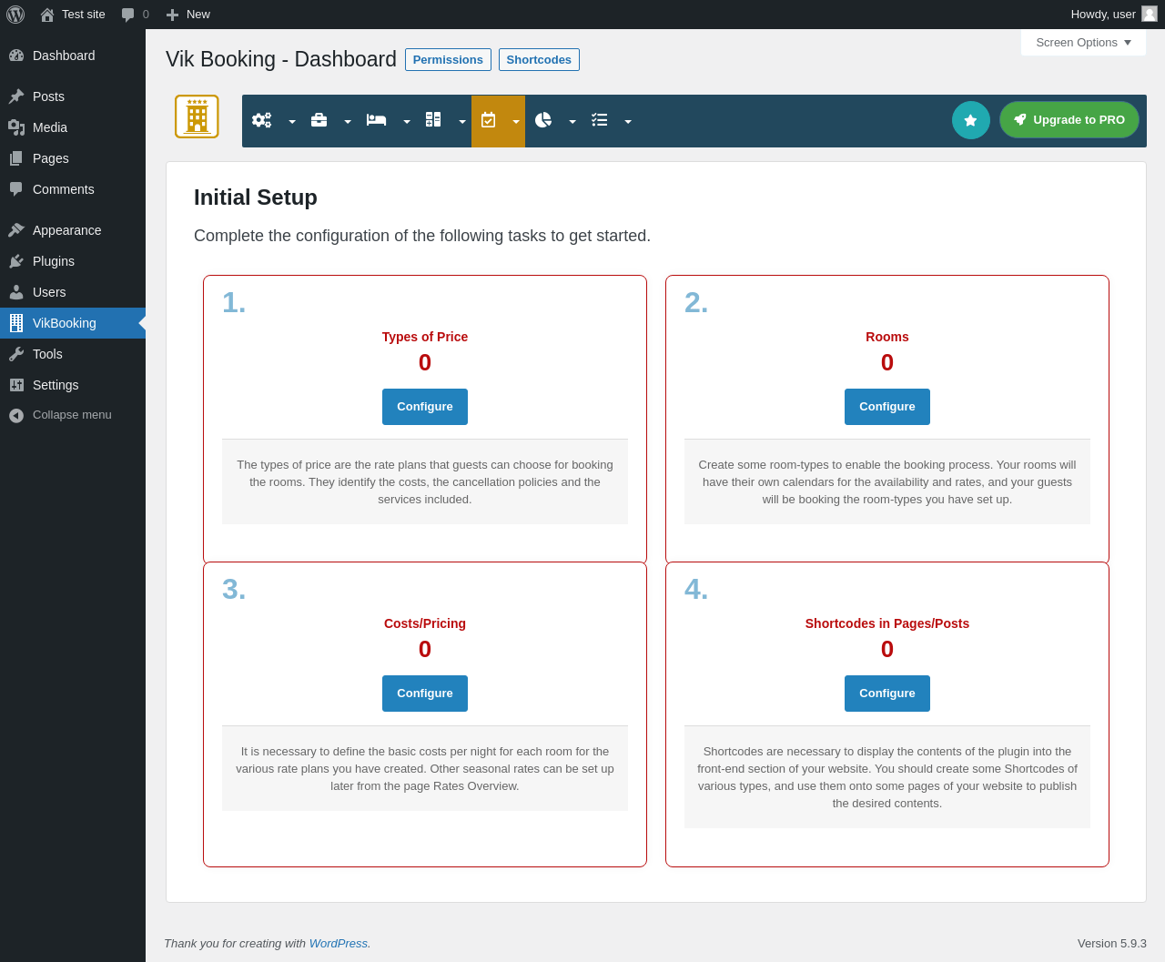Screen dimensions: 1165x962
Task: Click the 'Shortcodes in Pages/Posts' heading
Action: (887, 623)
